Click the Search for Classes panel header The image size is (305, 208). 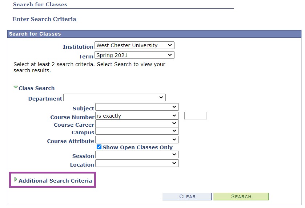154,34
